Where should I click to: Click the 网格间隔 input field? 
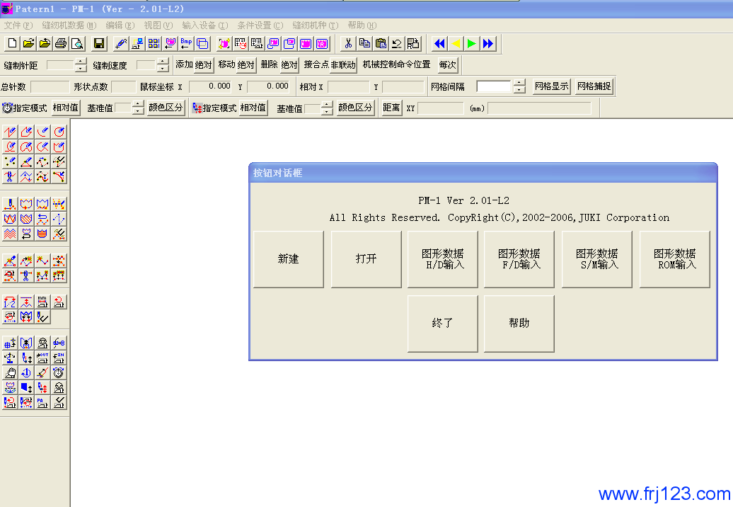point(493,86)
